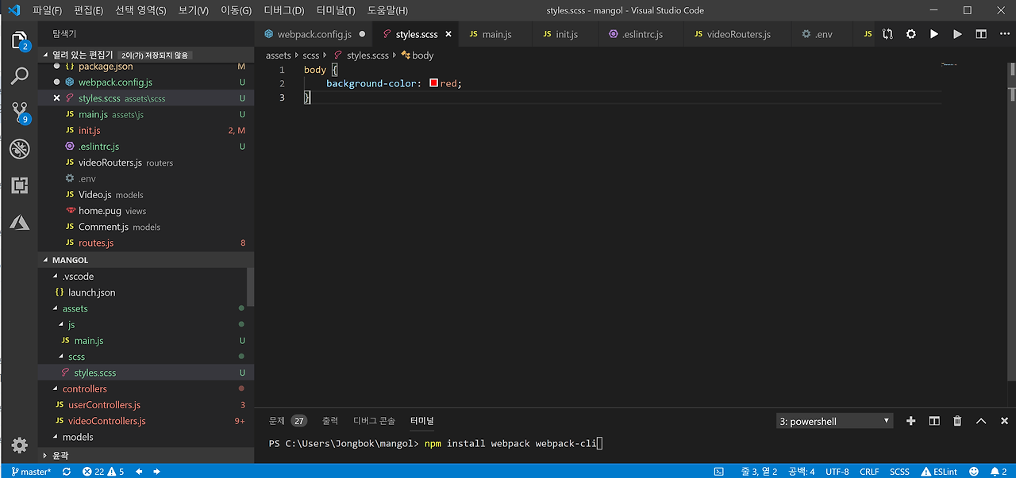
Task: Collapse the MANGOL folder section
Action: pyautogui.click(x=46, y=260)
